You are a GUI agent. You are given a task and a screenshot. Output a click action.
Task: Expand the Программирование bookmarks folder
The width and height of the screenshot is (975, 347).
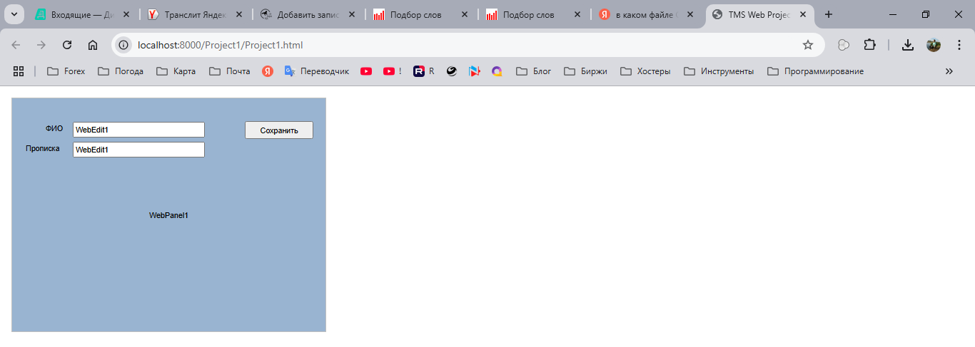click(x=815, y=71)
